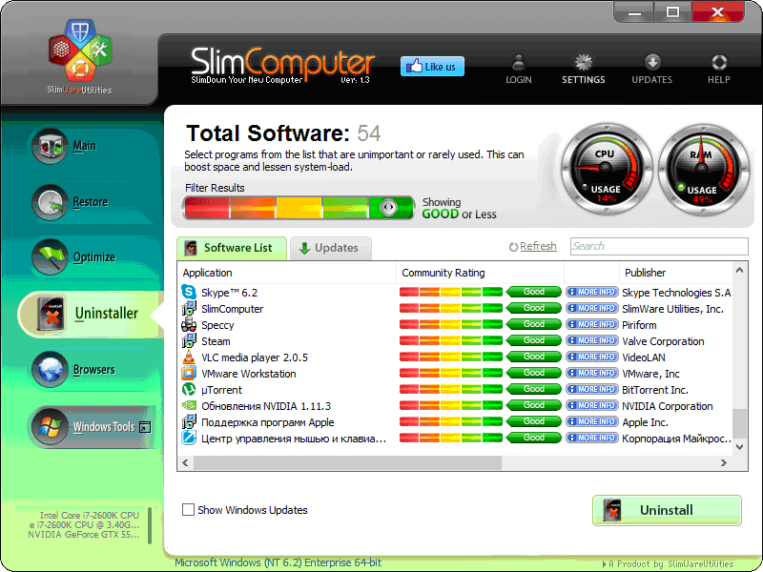Open More Info for µTorrent
763x572 pixels.
[x=591, y=389]
